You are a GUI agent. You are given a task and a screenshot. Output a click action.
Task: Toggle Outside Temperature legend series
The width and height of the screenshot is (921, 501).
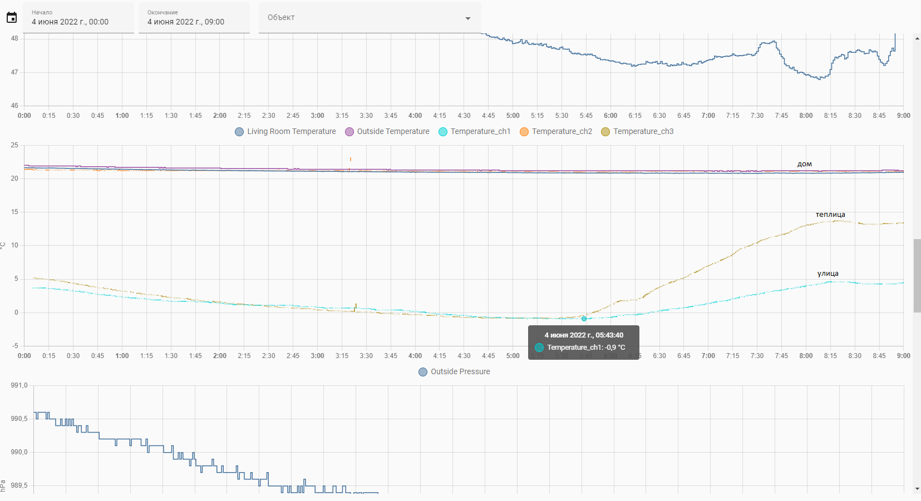(x=387, y=132)
